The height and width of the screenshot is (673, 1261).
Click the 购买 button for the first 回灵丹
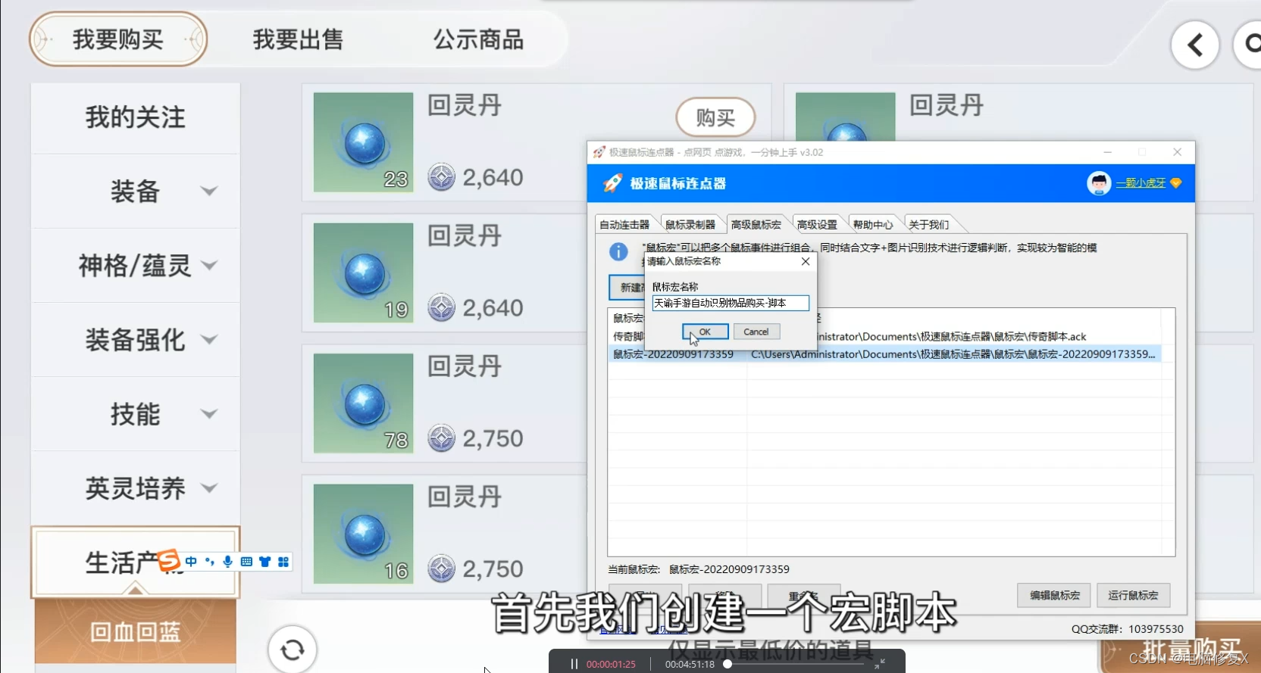[x=715, y=117]
